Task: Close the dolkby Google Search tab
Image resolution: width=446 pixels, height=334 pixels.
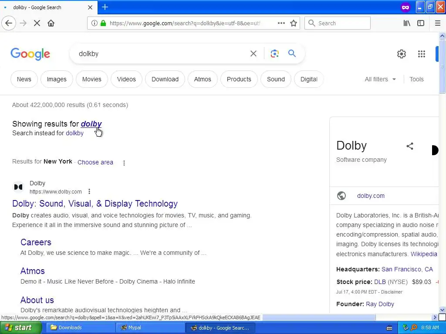Action: (90, 7)
